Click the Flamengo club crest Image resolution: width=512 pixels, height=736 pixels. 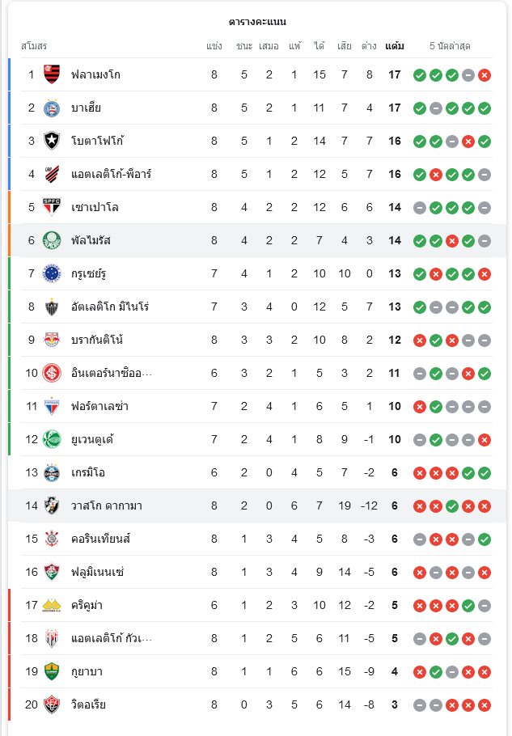point(52,74)
